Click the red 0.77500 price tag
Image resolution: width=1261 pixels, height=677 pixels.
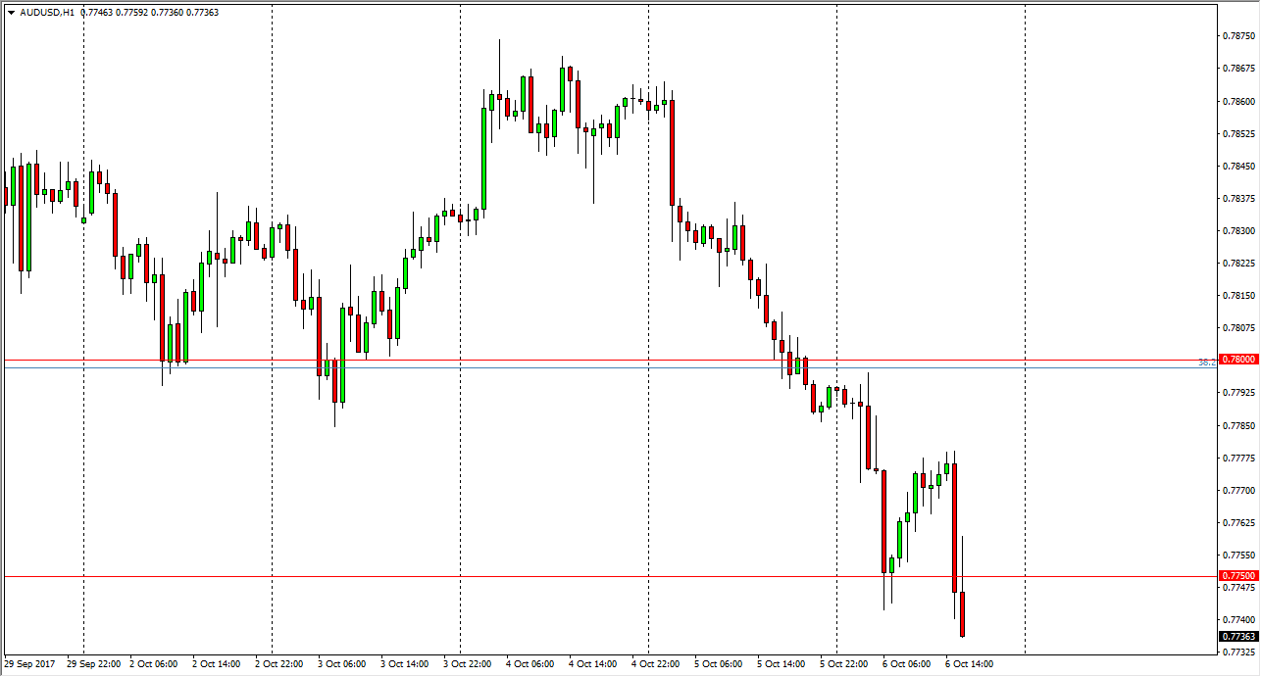click(x=1237, y=576)
